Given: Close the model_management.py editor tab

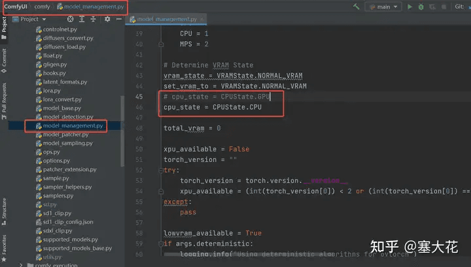Looking at the screenshot, I should pos(202,19).
